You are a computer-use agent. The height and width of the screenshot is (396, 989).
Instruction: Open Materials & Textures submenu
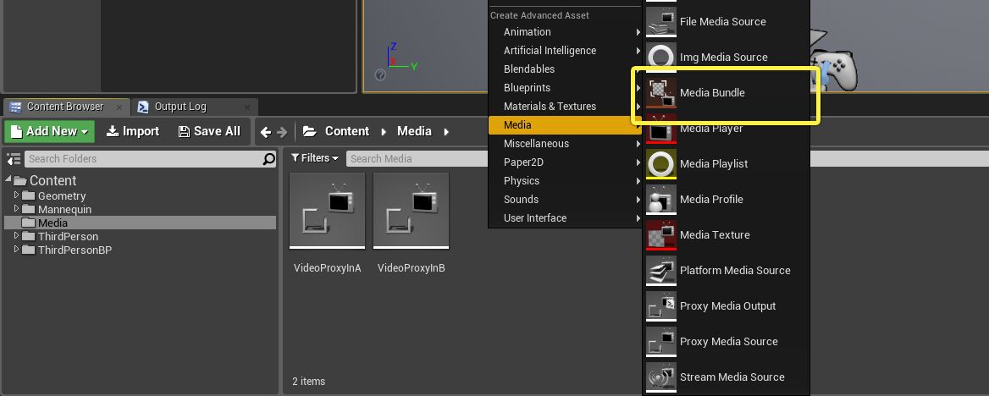tap(565, 107)
